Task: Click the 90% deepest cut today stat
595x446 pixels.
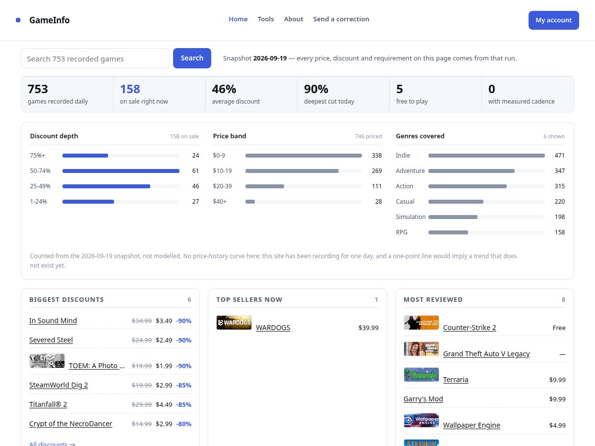Action: tap(344, 94)
